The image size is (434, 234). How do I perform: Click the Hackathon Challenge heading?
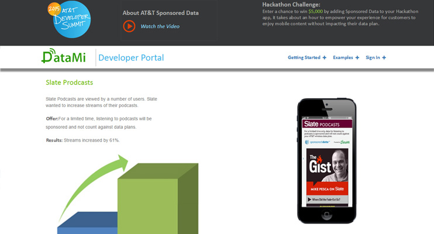pyautogui.click(x=291, y=5)
